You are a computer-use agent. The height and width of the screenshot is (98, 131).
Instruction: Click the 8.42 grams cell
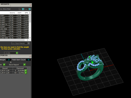(x=13, y=27)
